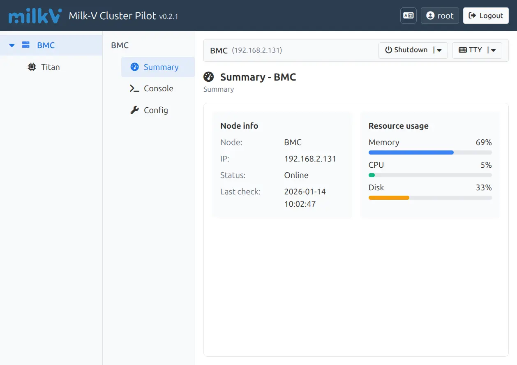Click the Console terminal prompt icon
Screen dimensions: 517x365
pos(134,88)
